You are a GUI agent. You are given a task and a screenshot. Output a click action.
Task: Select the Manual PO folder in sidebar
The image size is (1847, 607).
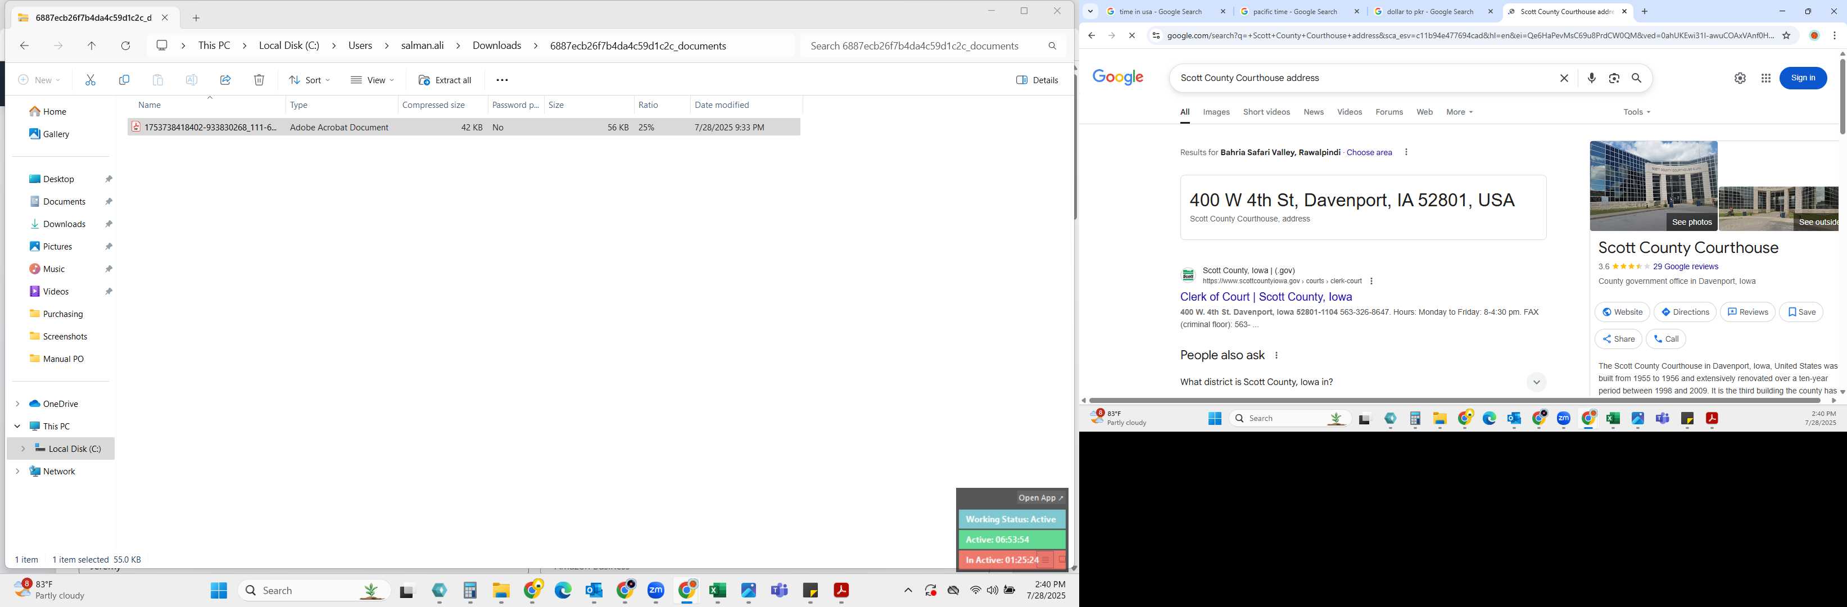tap(63, 359)
